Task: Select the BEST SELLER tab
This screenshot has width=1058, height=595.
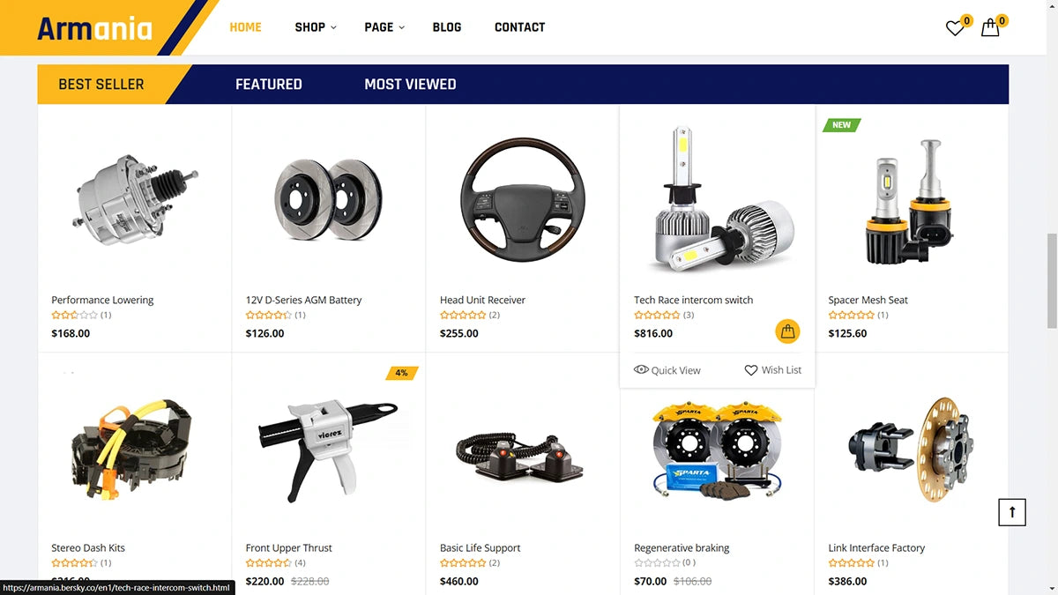Action: (101, 85)
